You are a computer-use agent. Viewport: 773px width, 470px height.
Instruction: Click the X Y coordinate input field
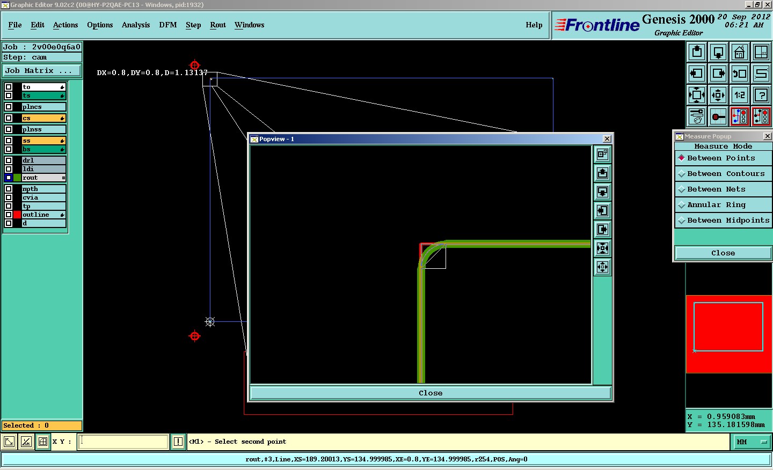[123, 442]
